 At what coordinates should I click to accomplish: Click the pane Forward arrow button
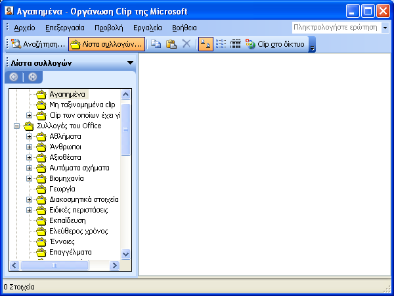[32, 77]
